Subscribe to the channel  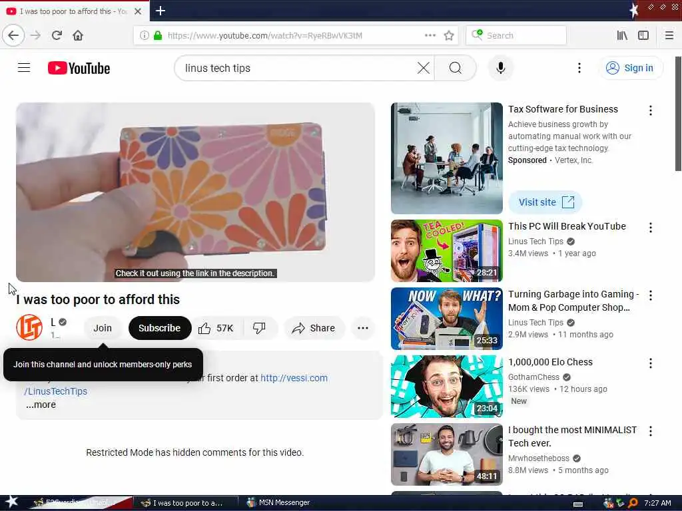(x=160, y=328)
